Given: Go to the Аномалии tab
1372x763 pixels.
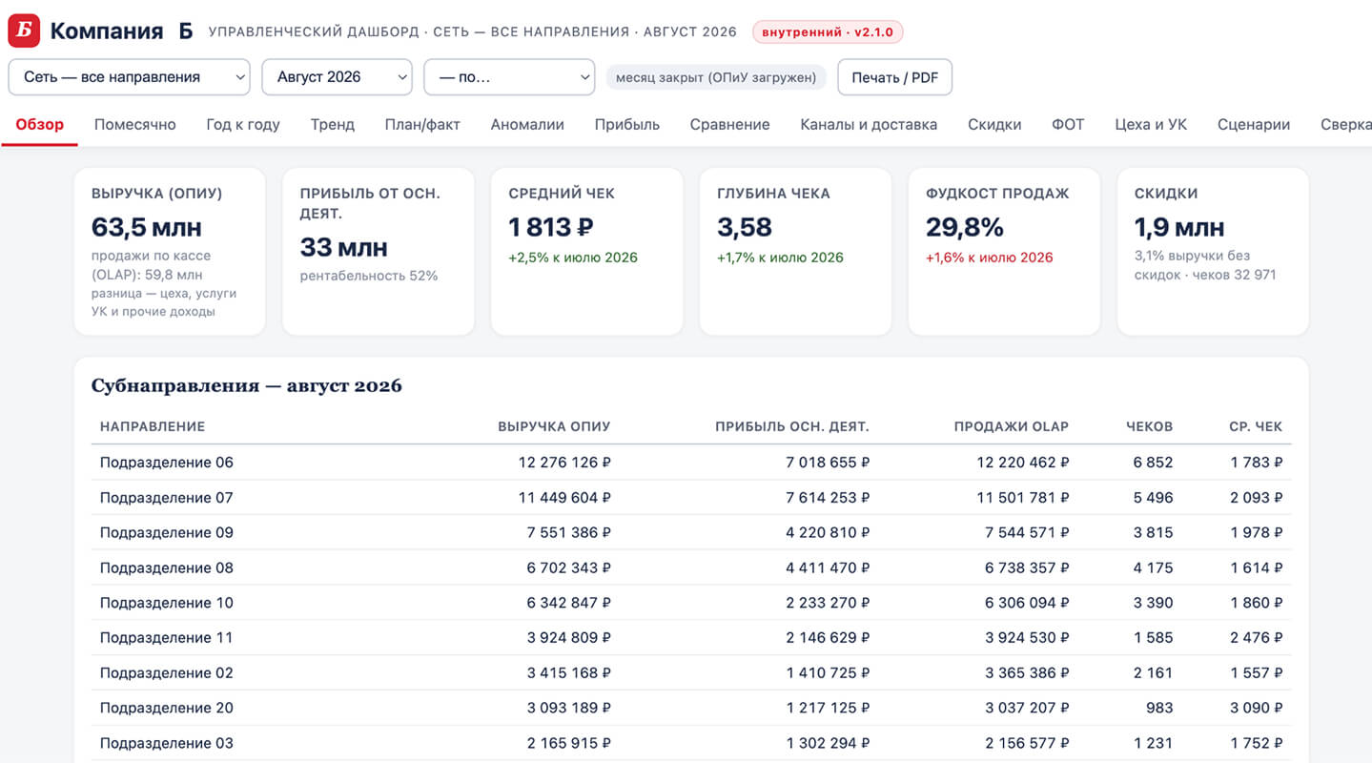Looking at the screenshot, I should click(x=527, y=124).
